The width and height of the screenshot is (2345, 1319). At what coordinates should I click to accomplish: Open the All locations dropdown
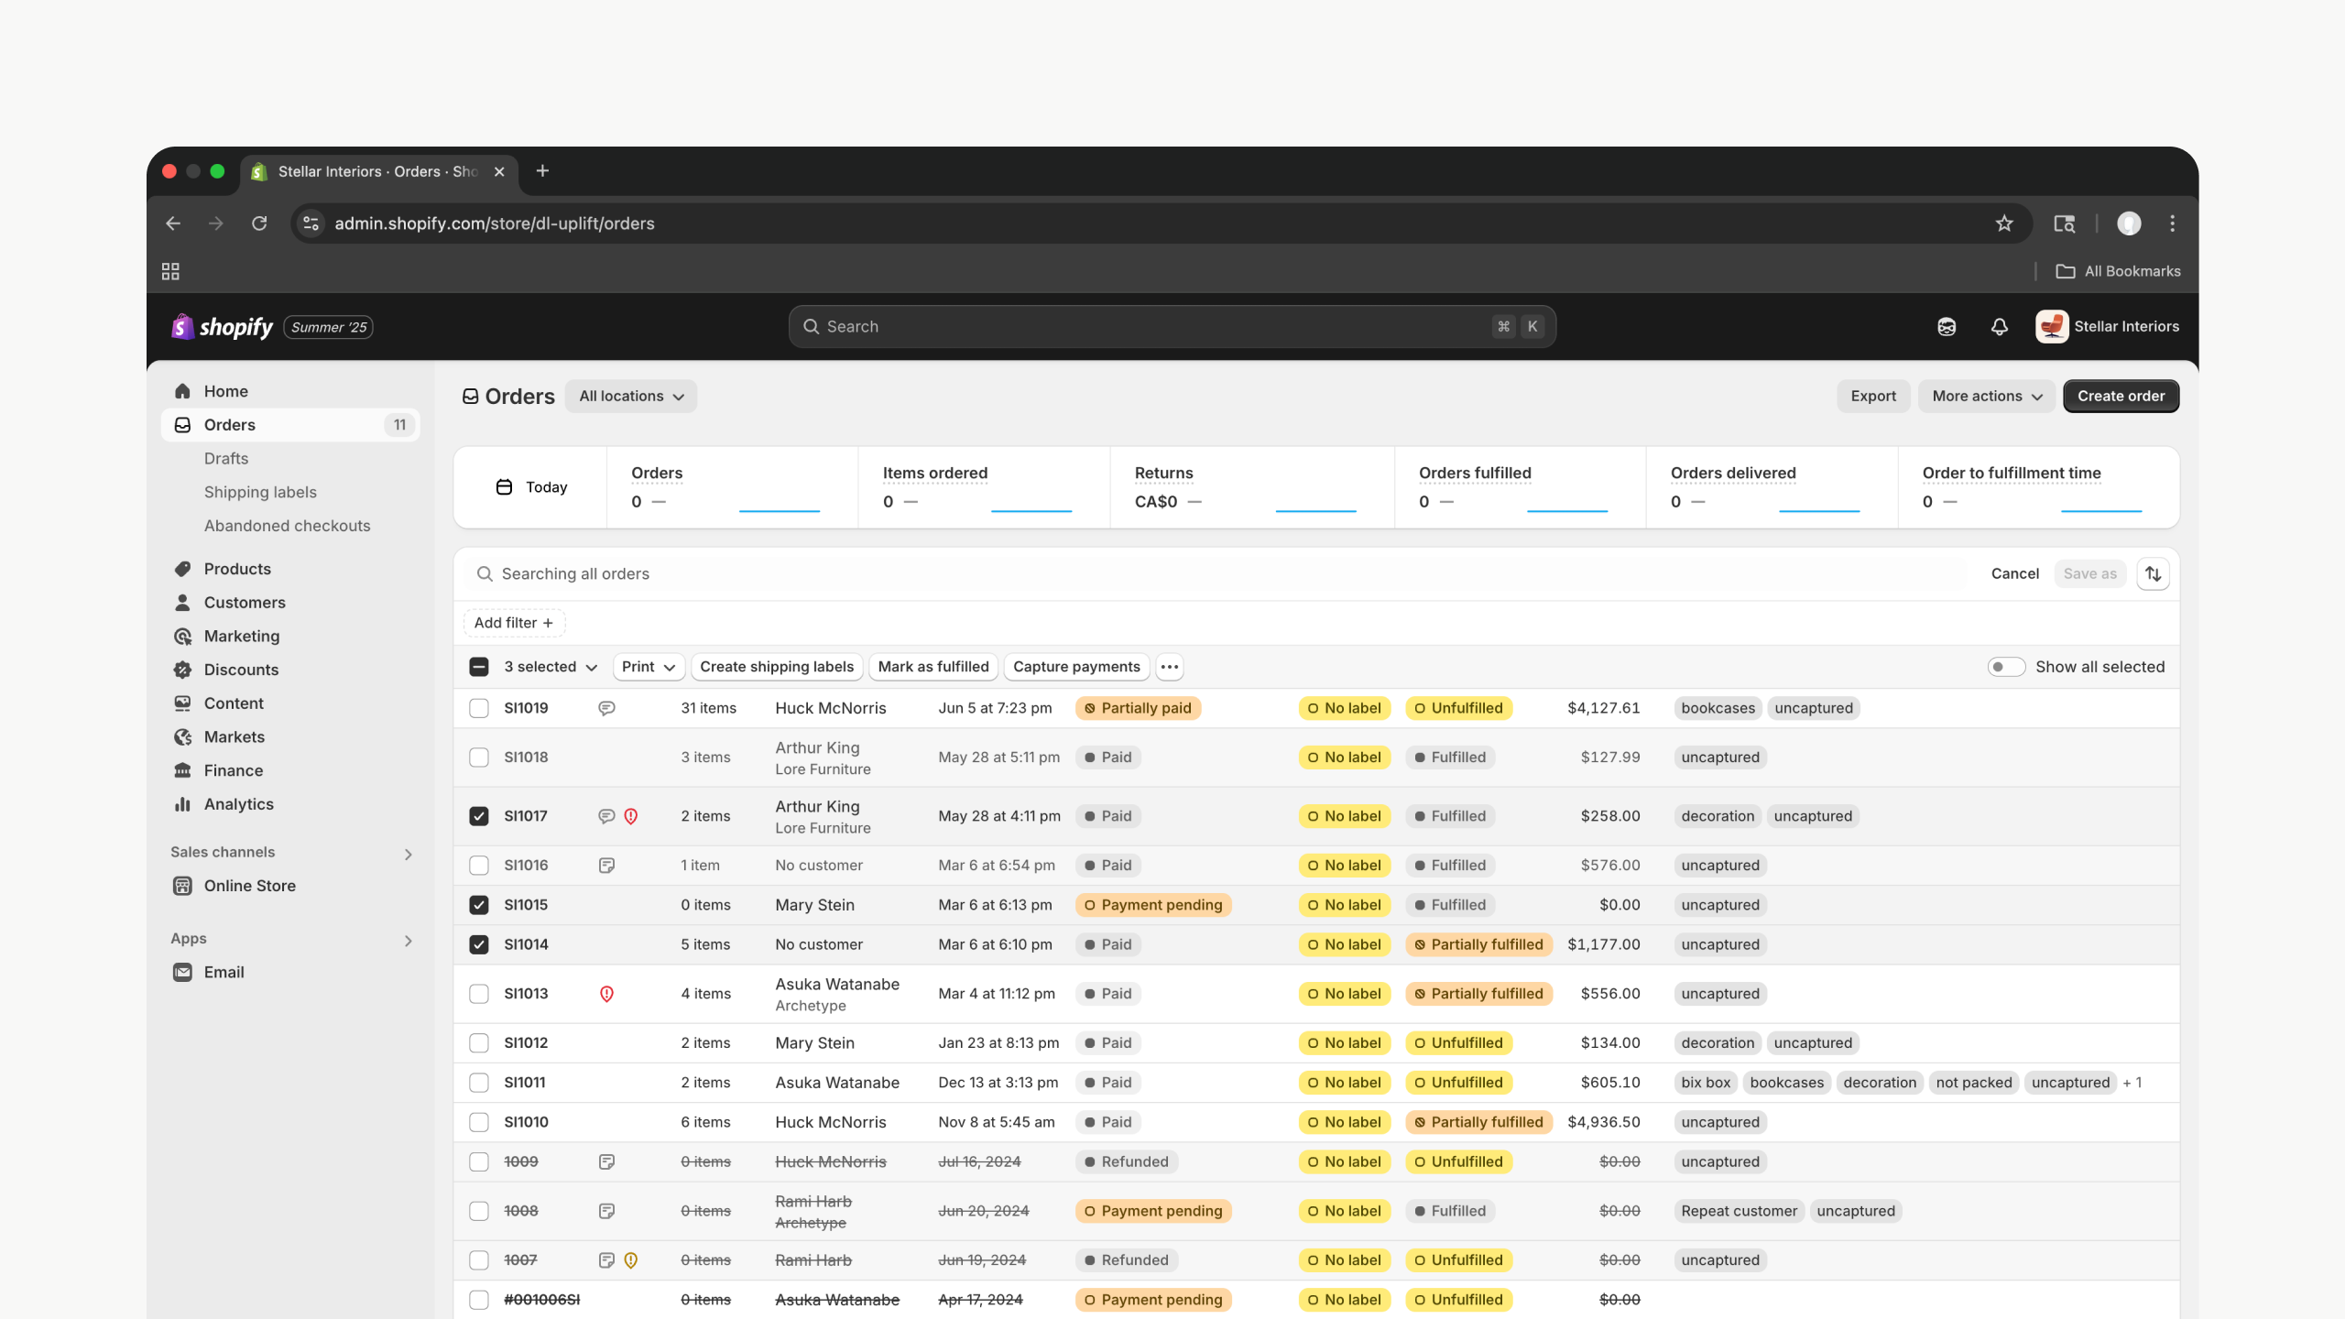tap(630, 397)
